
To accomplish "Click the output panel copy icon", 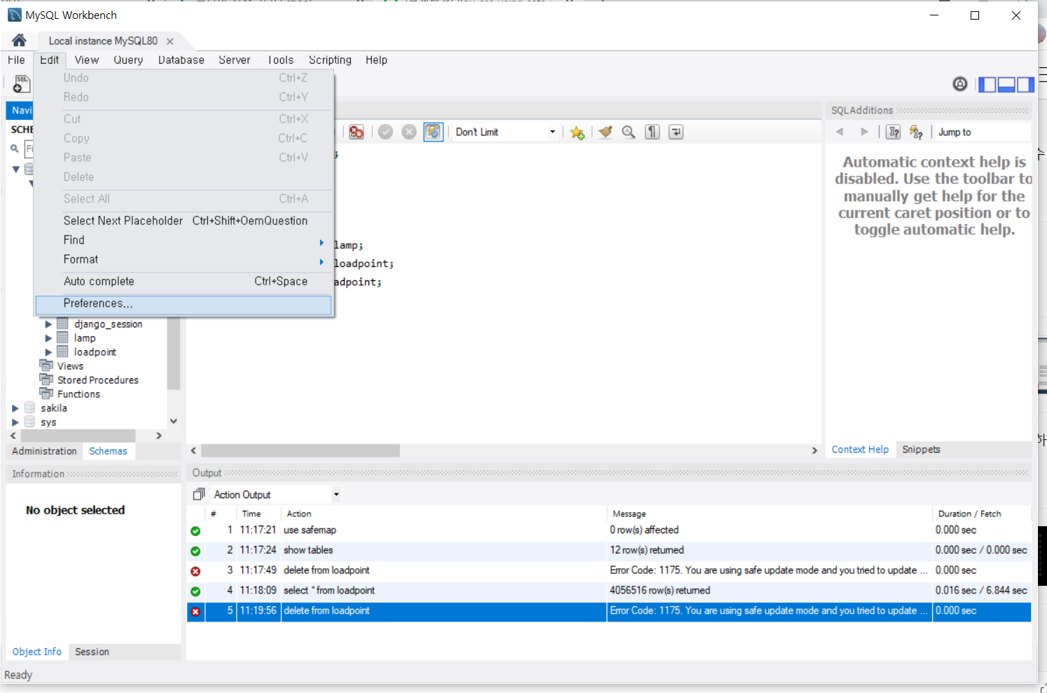I will [199, 495].
